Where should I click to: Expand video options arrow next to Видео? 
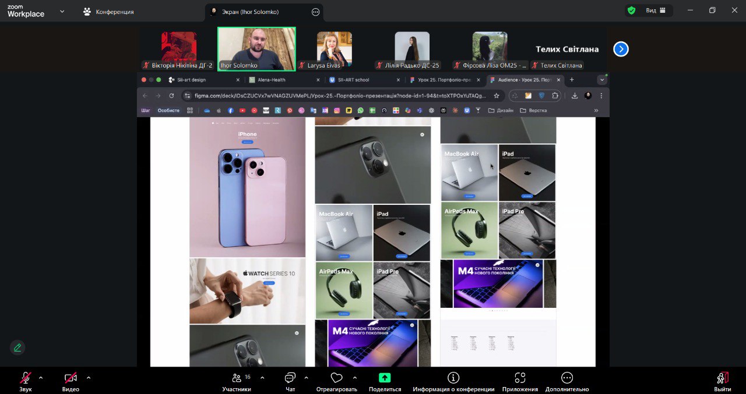(x=89, y=378)
